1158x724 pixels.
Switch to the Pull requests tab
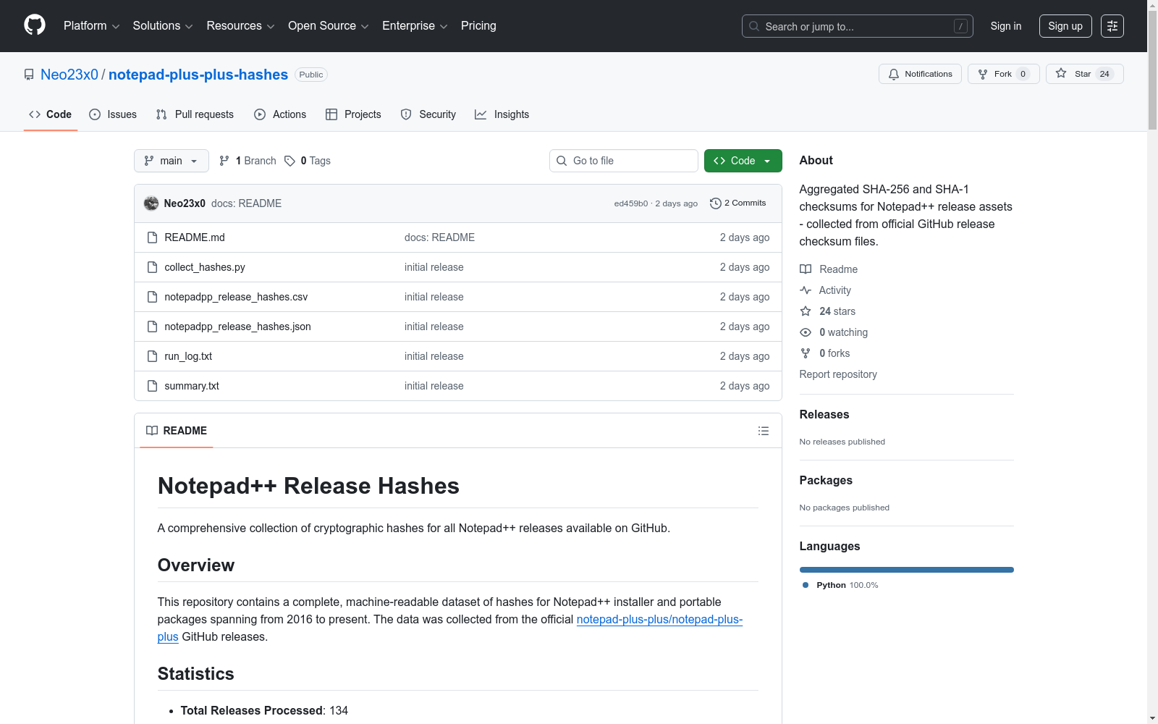click(x=195, y=114)
